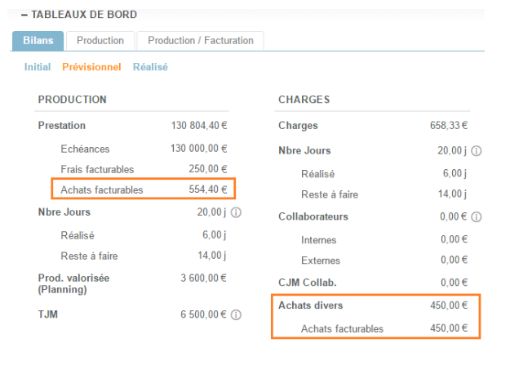
Task: Open the Production / Facturation tab
Action: point(200,40)
